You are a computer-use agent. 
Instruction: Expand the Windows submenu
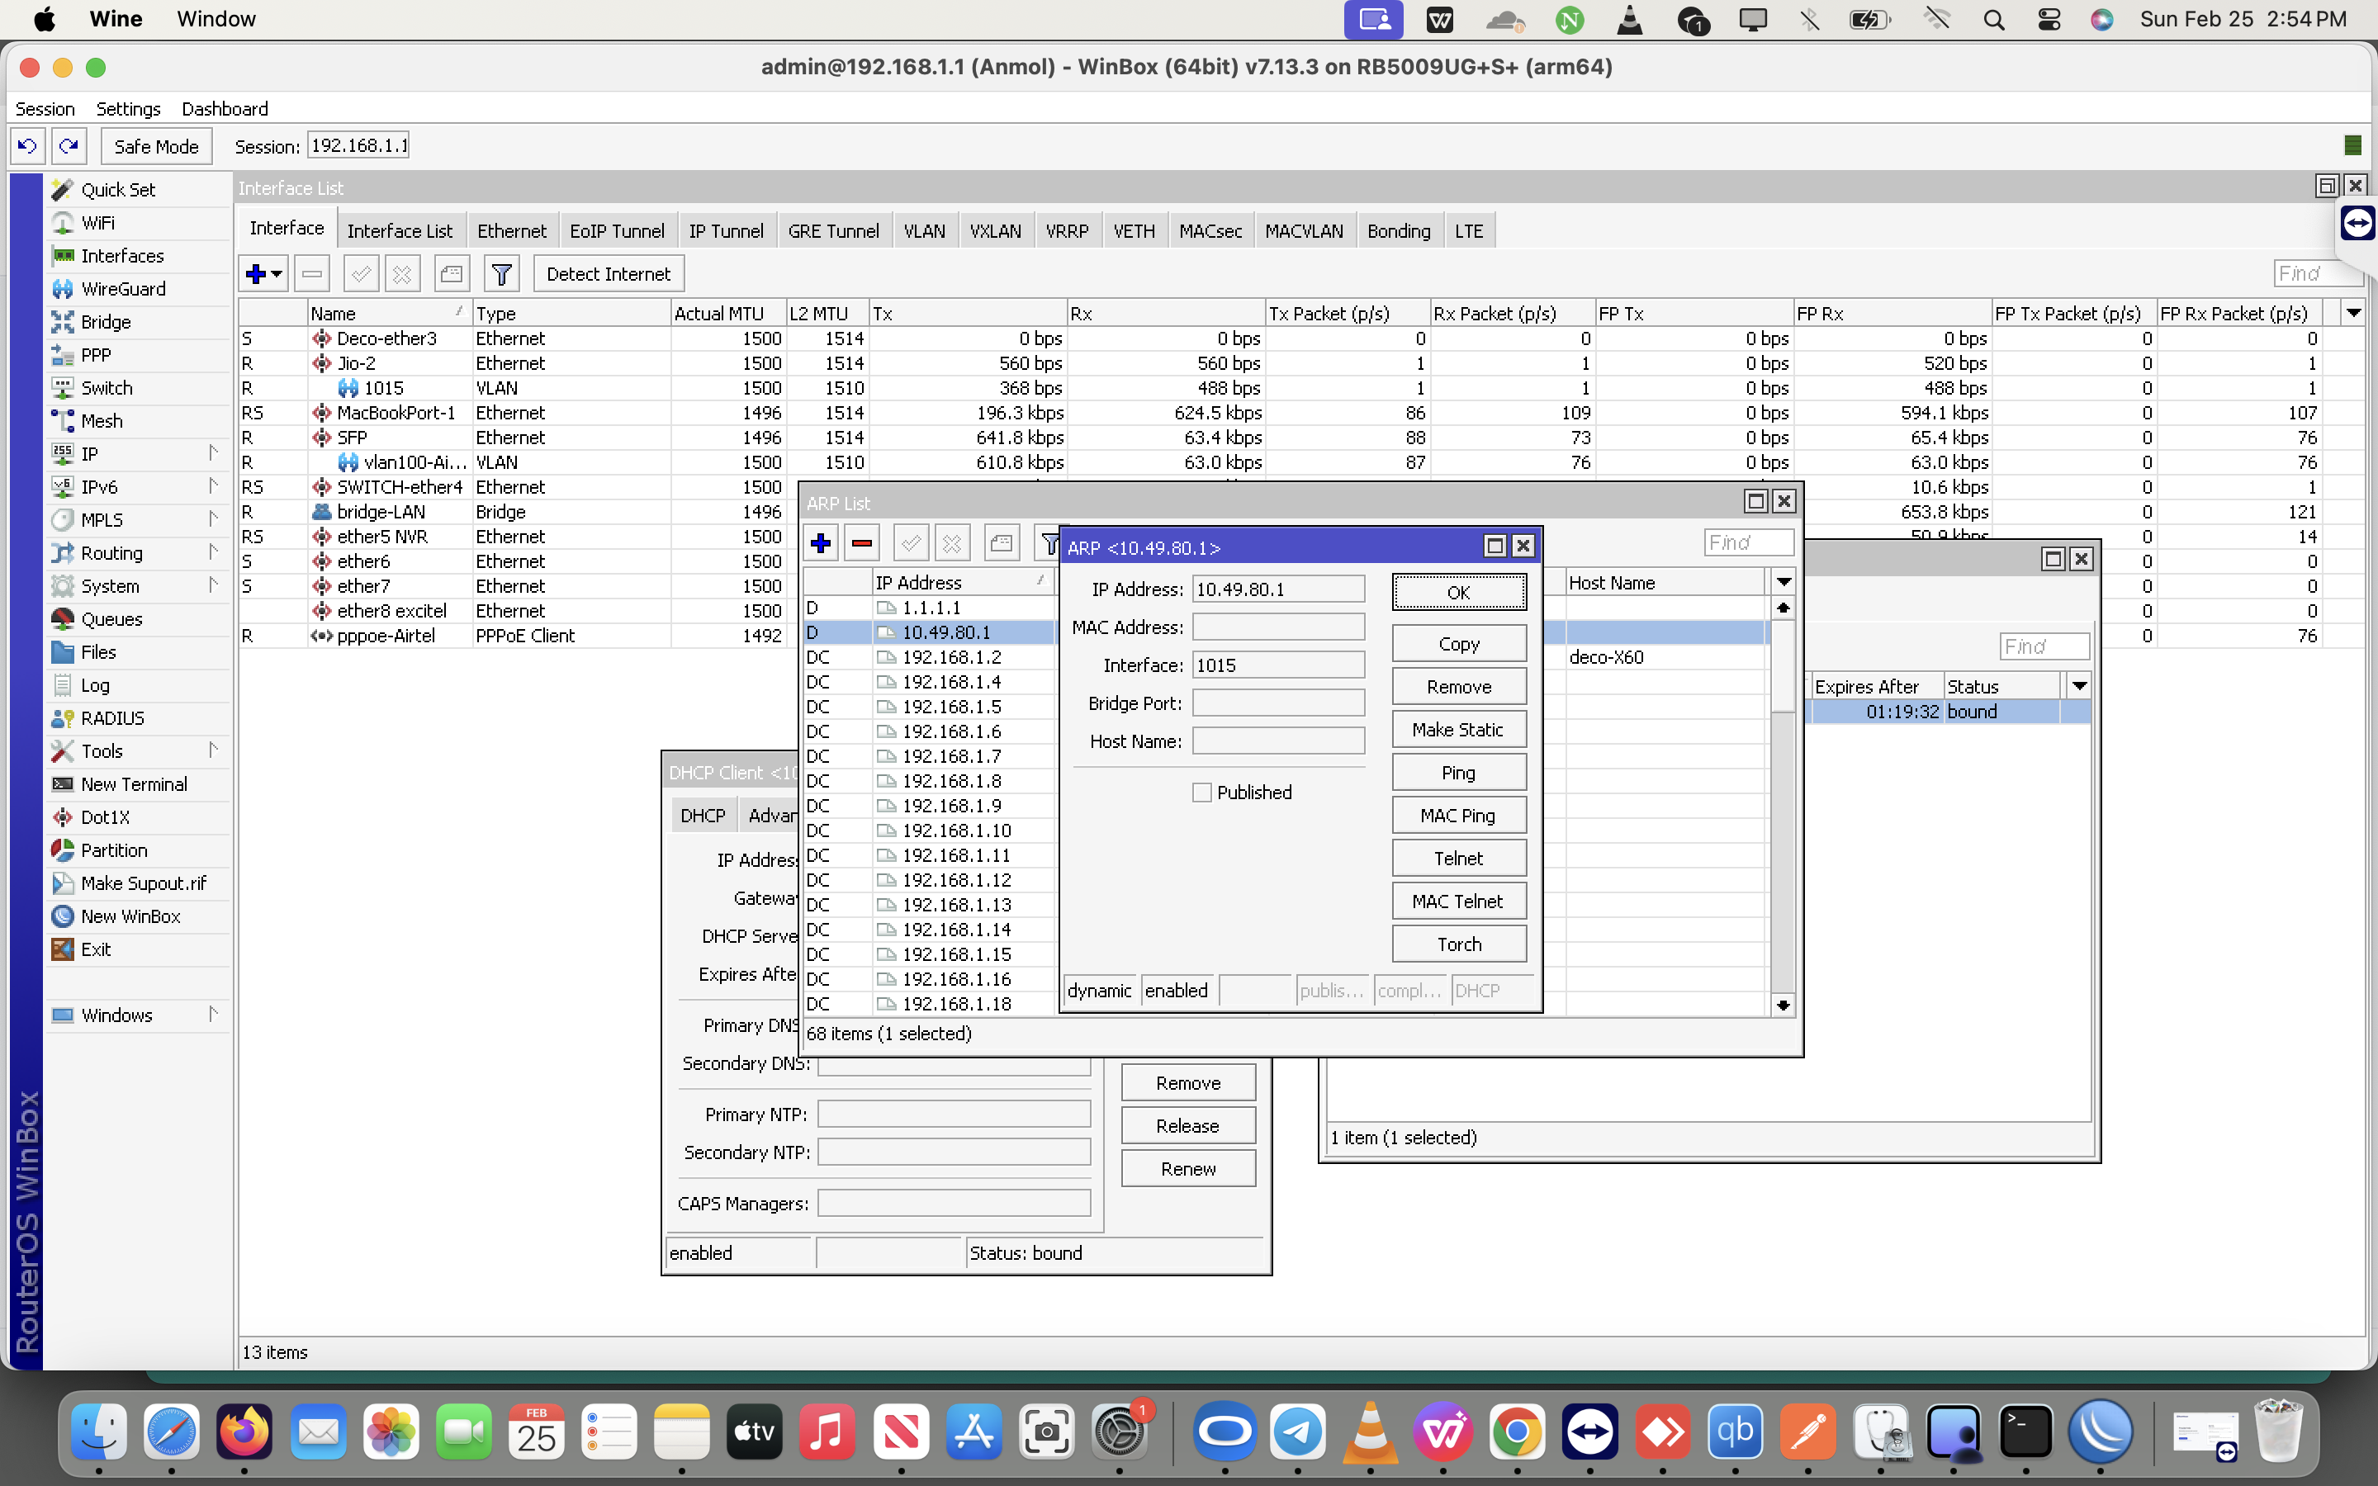coord(138,1015)
